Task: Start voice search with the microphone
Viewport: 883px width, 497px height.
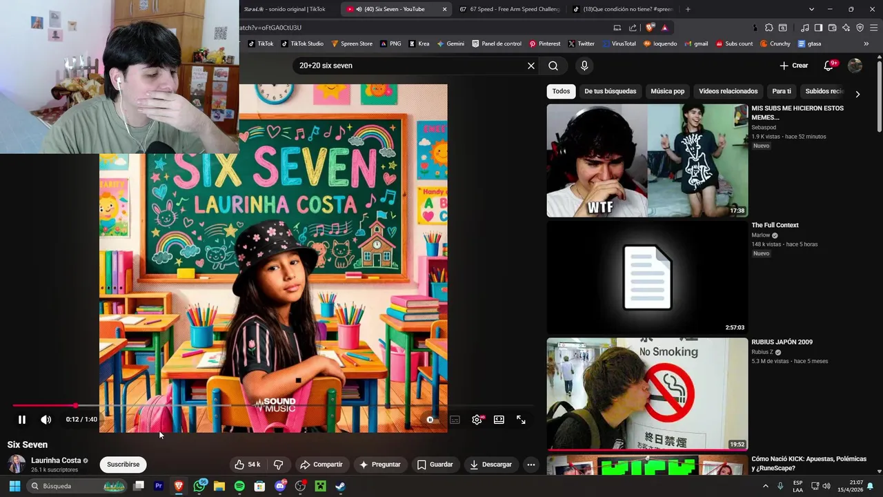Action: point(584,66)
